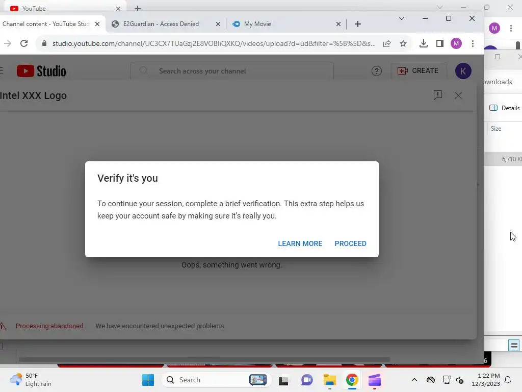Image resolution: width=522 pixels, height=392 pixels.
Task: Click the cloud sync tray icon
Action: coord(430,380)
